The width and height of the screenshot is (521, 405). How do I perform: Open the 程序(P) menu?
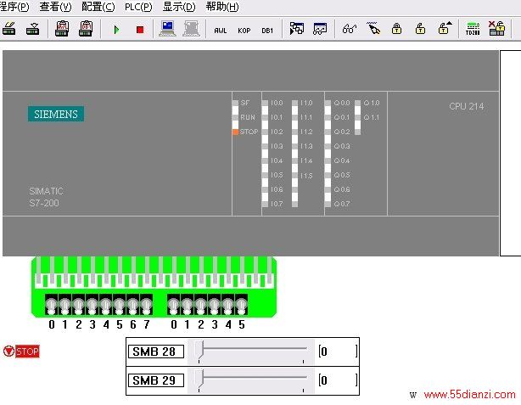(14, 7)
